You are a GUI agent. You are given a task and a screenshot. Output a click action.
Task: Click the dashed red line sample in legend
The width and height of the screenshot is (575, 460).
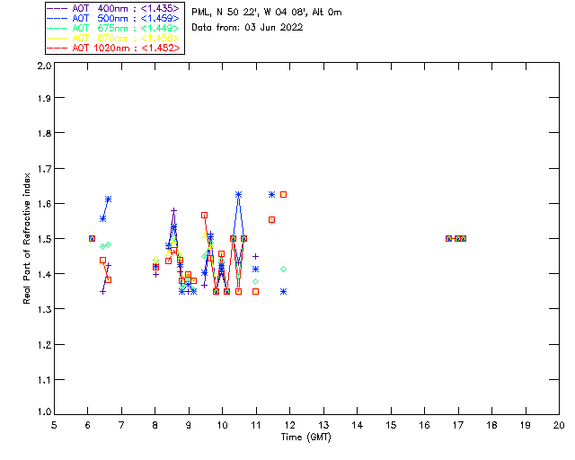coord(57,48)
